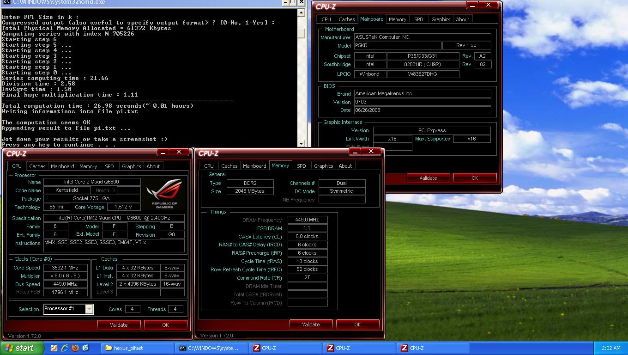Open SPD tab in CPU window

point(109,166)
